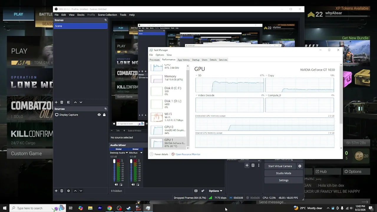Click Open Resource Monitor link
The image size is (377, 212).
tap(188, 154)
